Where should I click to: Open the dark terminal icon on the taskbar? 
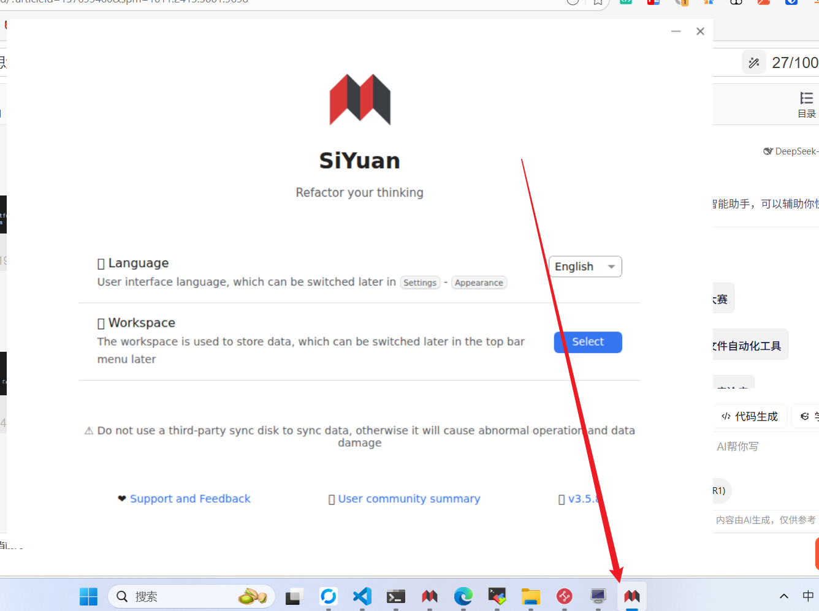[396, 596]
